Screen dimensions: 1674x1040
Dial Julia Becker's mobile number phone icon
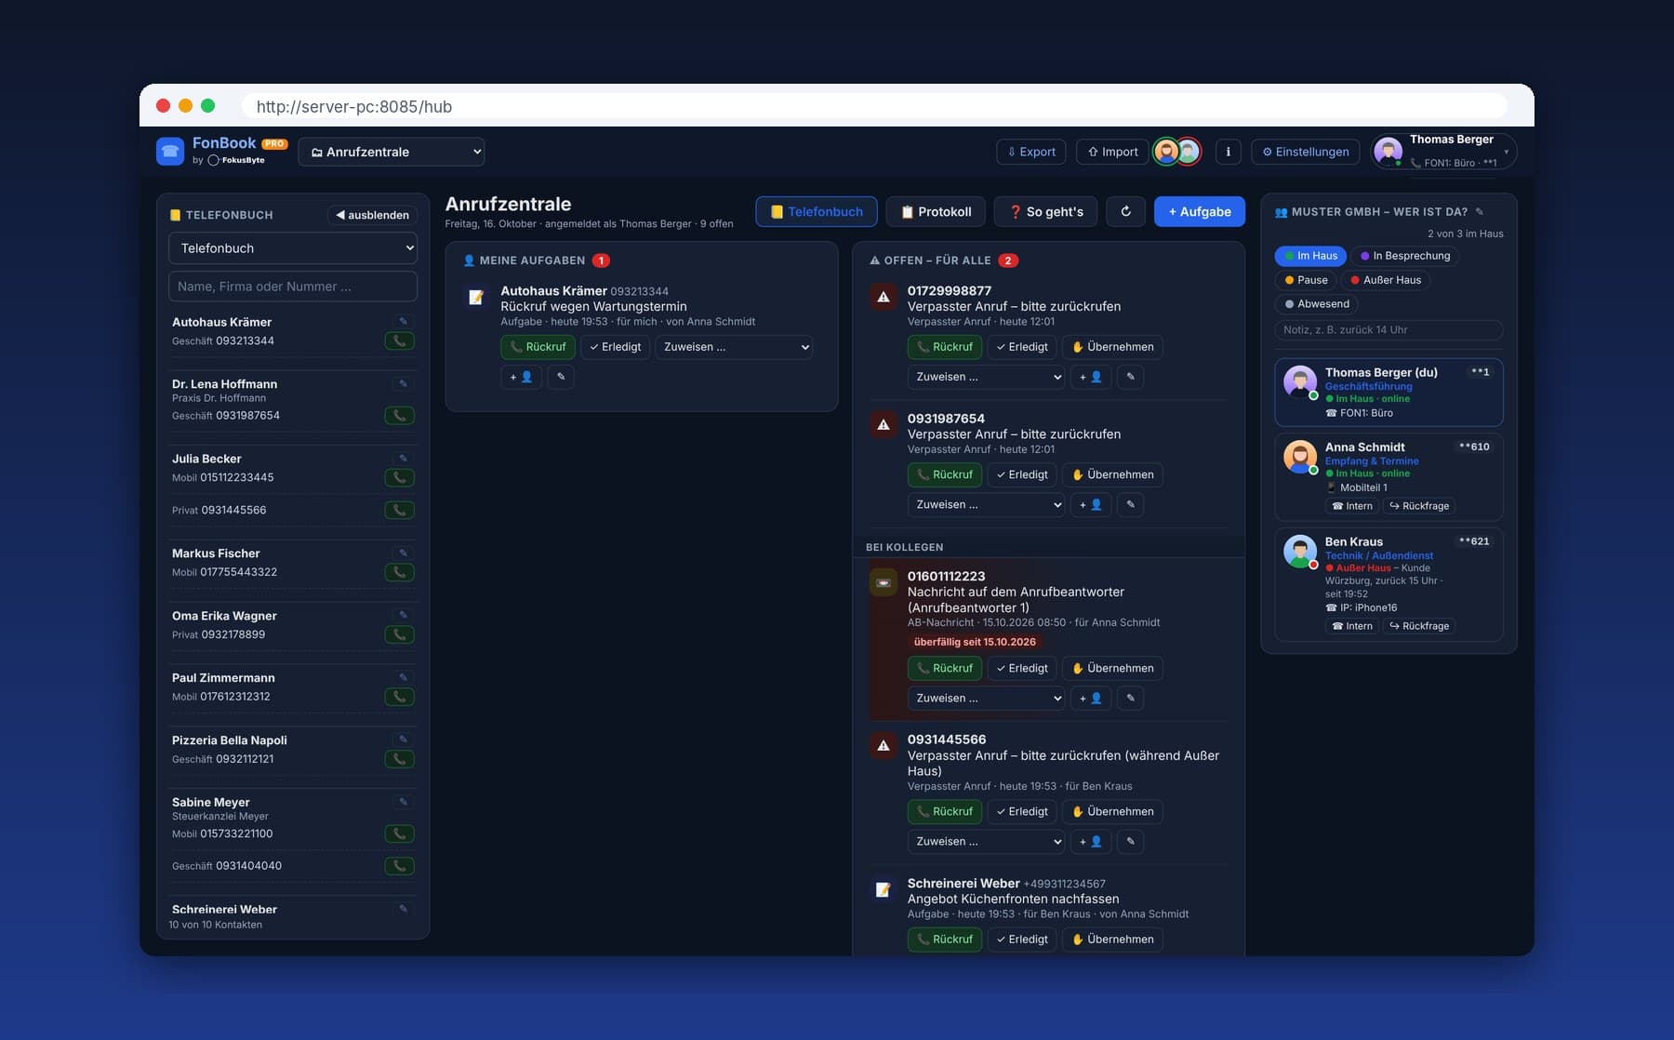399,477
